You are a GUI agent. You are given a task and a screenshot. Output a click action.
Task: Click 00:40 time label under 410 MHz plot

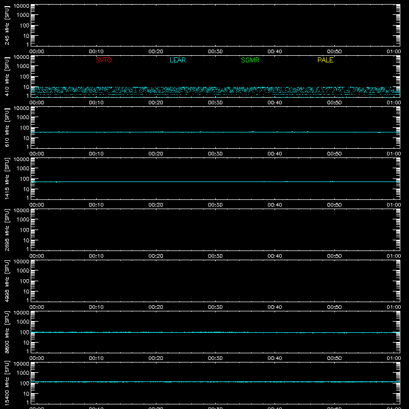tap(275, 103)
